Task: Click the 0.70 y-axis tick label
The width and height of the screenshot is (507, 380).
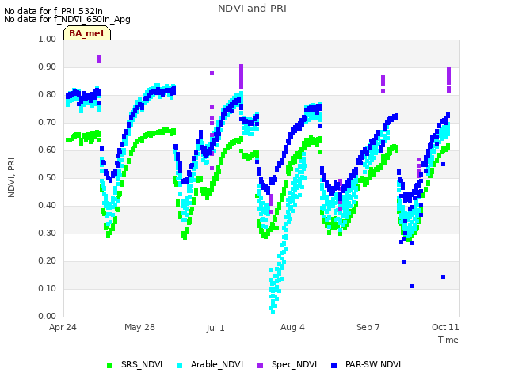Action: click(48, 123)
